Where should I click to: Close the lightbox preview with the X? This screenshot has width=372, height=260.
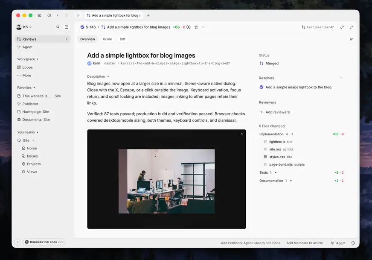click(x=242, y=134)
